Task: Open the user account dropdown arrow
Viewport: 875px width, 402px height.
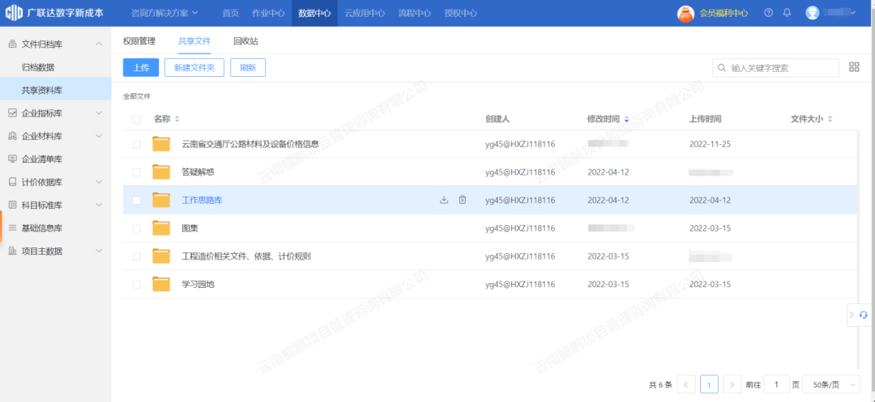Action: click(x=852, y=13)
